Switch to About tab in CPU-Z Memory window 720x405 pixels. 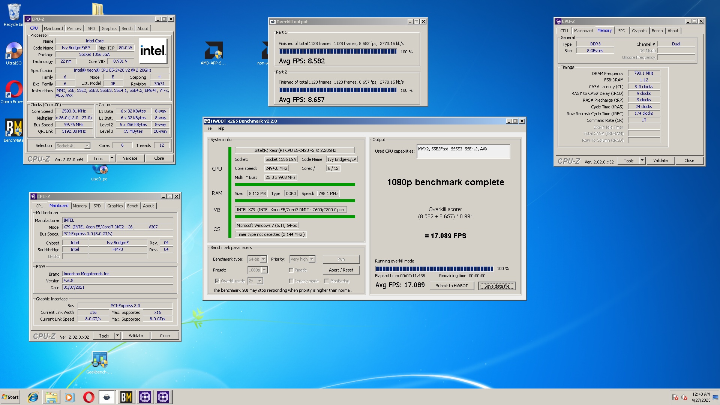coord(673,31)
